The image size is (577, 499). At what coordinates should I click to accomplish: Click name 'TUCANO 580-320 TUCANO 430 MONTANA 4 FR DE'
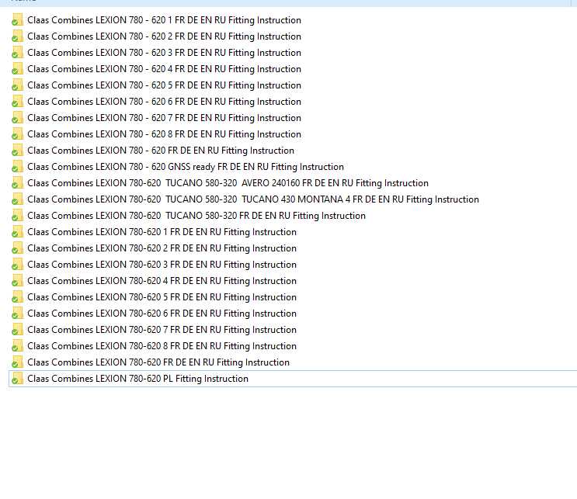(253, 199)
